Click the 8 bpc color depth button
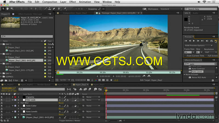 click(x=16, y=80)
